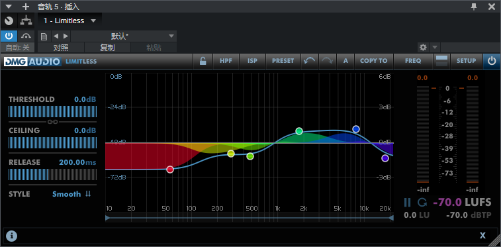Image resolution: width=501 pixels, height=247 pixels.
Task: Open the Smooth style selector
Action: (66, 194)
